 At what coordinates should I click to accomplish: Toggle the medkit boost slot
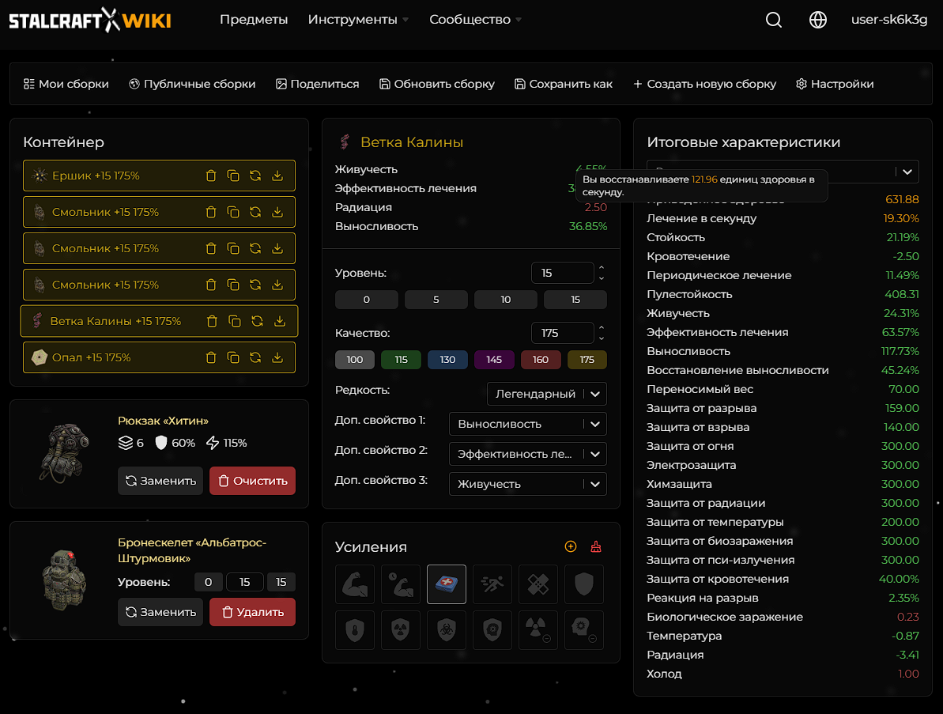tap(447, 584)
